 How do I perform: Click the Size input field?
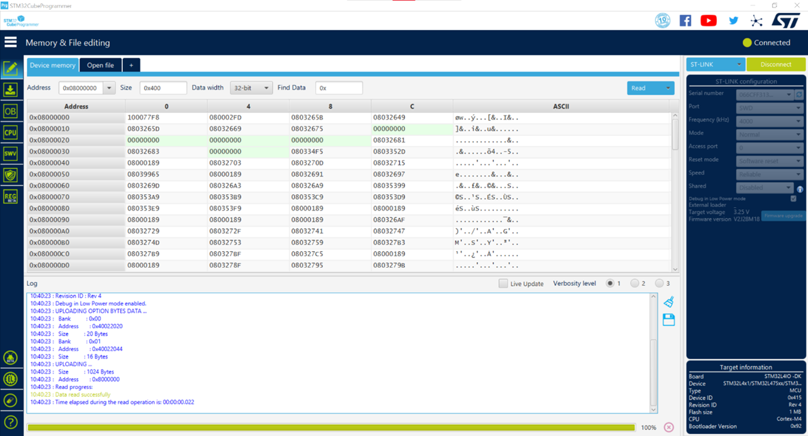point(163,88)
